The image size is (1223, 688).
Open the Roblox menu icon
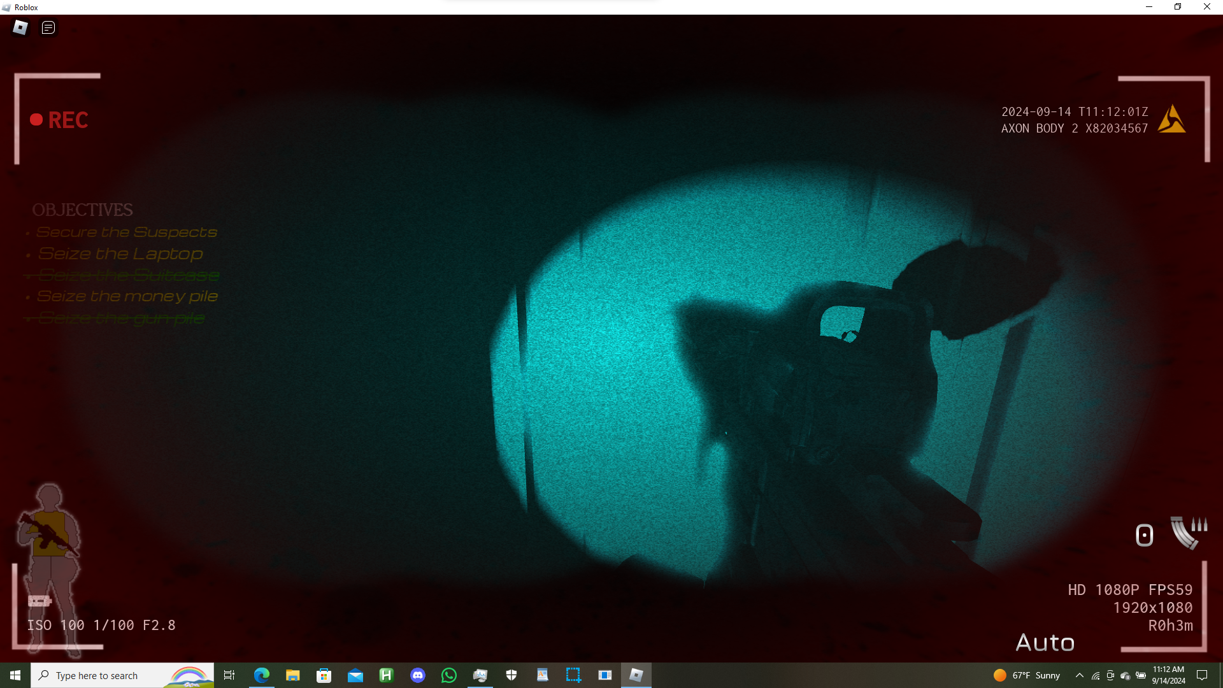(x=20, y=27)
